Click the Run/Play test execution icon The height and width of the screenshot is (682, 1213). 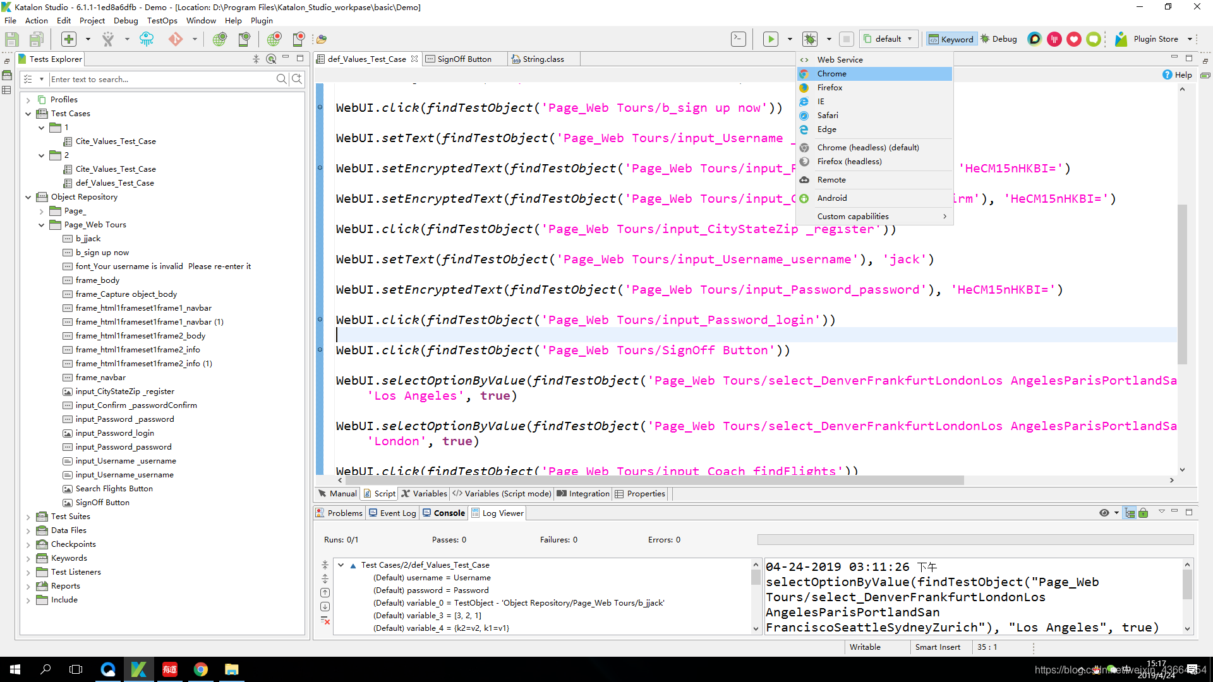click(x=769, y=39)
